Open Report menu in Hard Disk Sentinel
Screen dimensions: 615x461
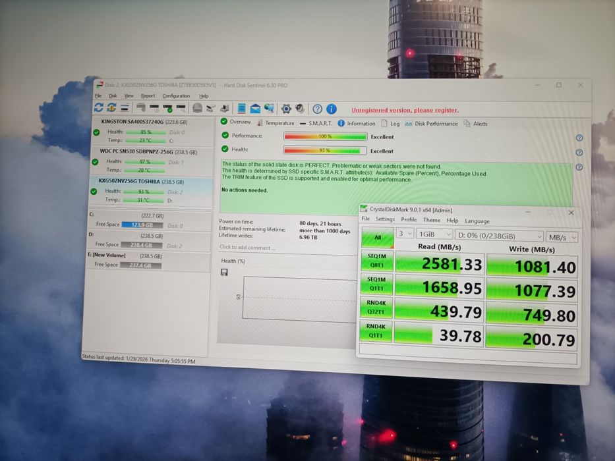tap(148, 95)
